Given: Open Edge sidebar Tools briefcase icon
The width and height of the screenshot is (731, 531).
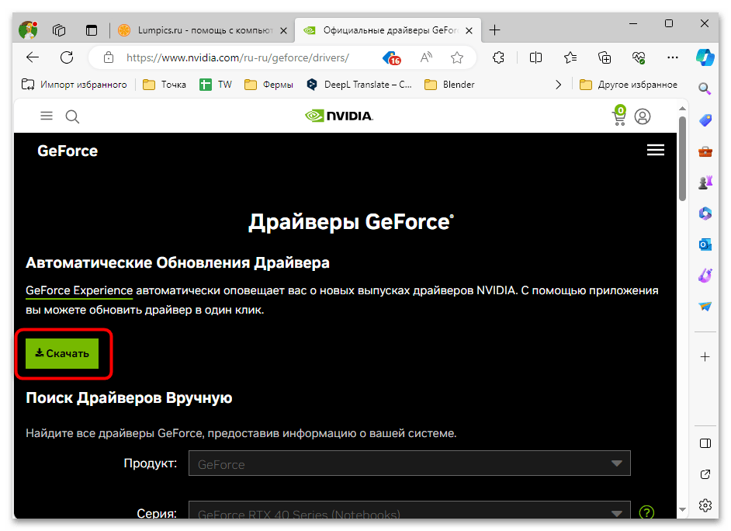Looking at the screenshot, I should pyautogui.click(x=705, y=151).
